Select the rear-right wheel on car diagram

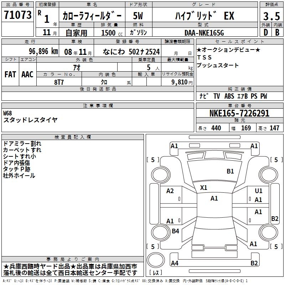click(269, 232)
